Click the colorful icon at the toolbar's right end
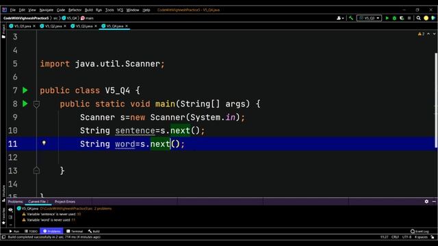The width and height of the screenshot is (438, 246). coord(433,18)
